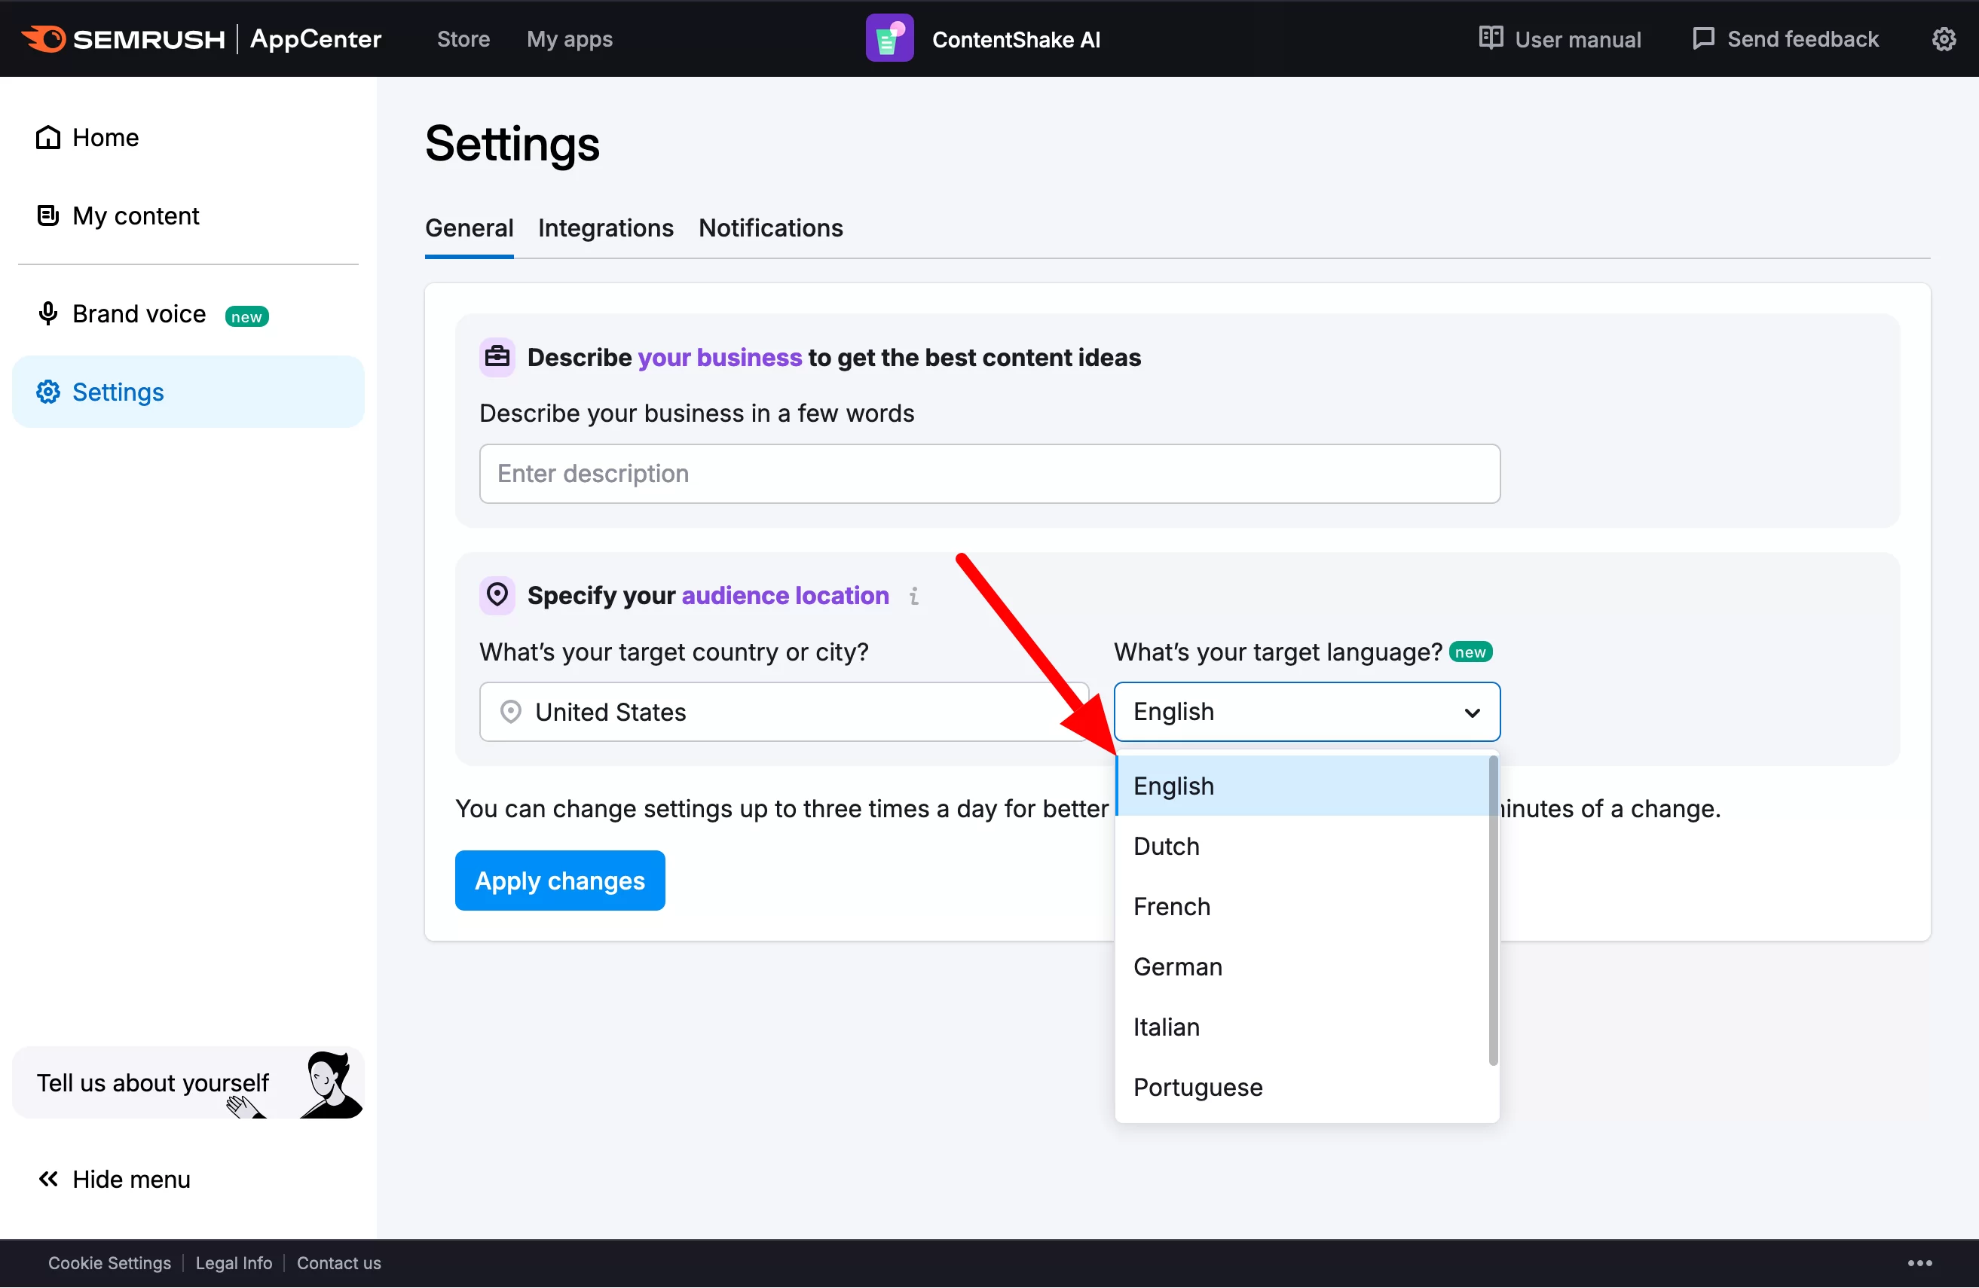This screenshot has width=1979, height=1288.
Task: Click the Semrush flame logo
Action: [44, 38]
